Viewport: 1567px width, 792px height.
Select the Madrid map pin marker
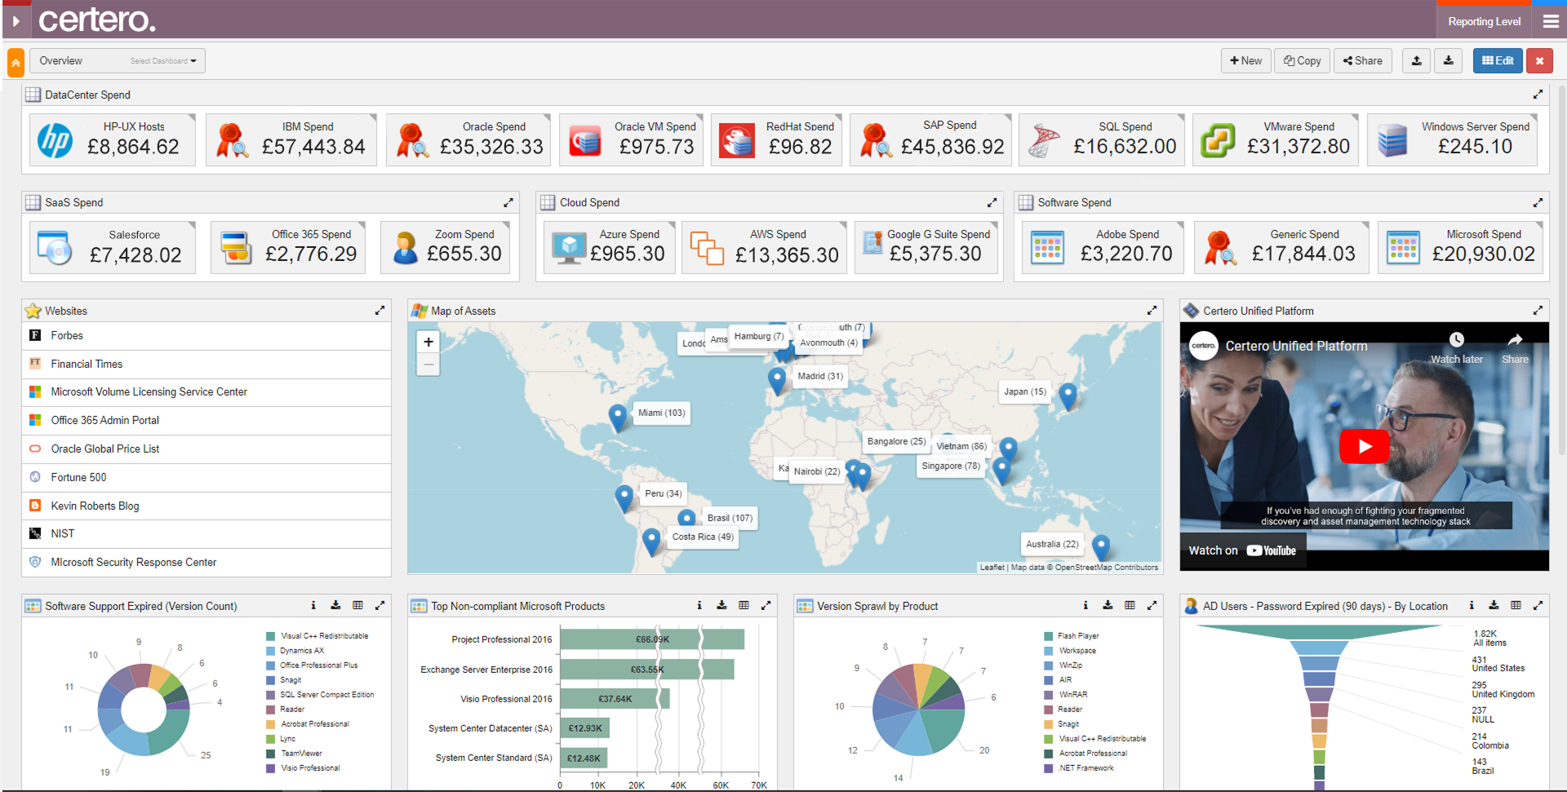777,380
